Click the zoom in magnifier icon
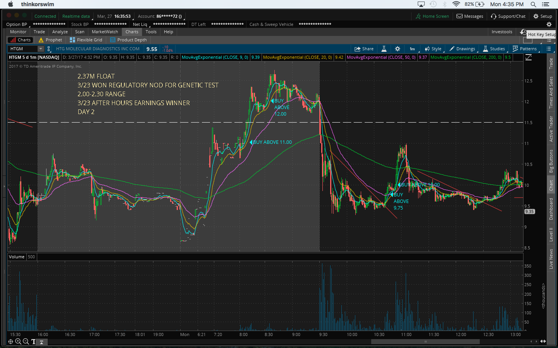The image size is (558, 348). (x=18, y=341)
